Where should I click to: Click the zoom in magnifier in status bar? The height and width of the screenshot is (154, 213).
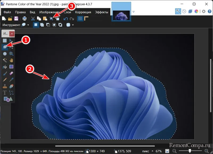(207, 151)
